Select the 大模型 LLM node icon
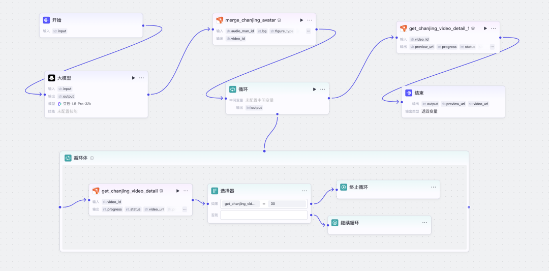Viewport: 549px width, 271px height. [51, 78]
